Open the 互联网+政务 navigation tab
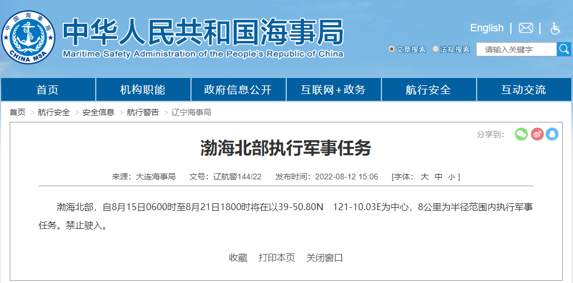This screenshot has height=283, width=573. click(x=334, y=89)
